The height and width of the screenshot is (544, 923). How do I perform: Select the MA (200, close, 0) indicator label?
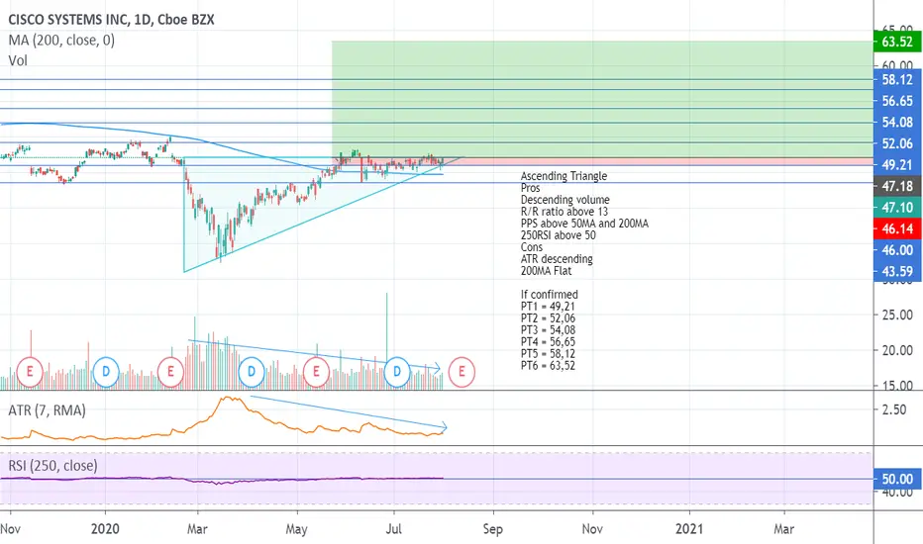pos(61,40)
